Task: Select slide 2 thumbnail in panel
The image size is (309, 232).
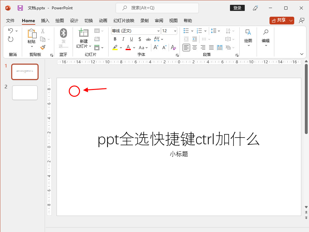Action: point(25,93)
